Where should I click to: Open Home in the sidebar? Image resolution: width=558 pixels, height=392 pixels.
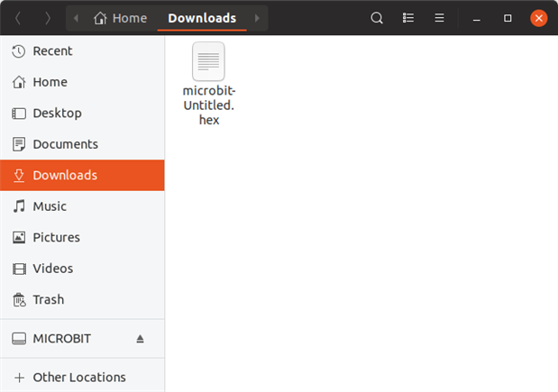point(82,82)
